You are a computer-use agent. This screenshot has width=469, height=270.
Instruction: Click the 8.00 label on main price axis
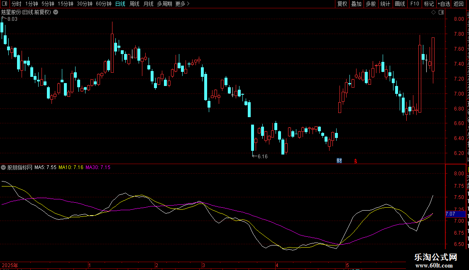pyautogui.click(x=459, y=19)
